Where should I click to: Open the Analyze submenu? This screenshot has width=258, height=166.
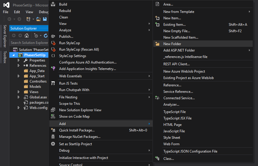point(101,30)
